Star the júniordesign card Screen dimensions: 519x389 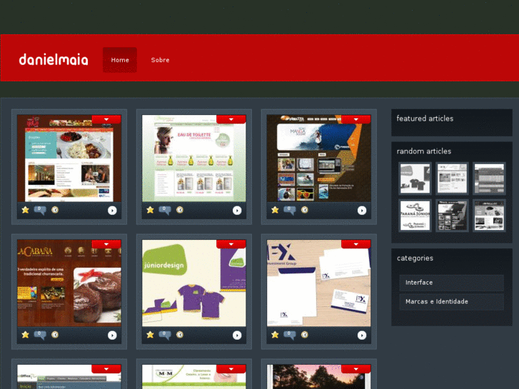pyautogui.click(x=150, y=335)
